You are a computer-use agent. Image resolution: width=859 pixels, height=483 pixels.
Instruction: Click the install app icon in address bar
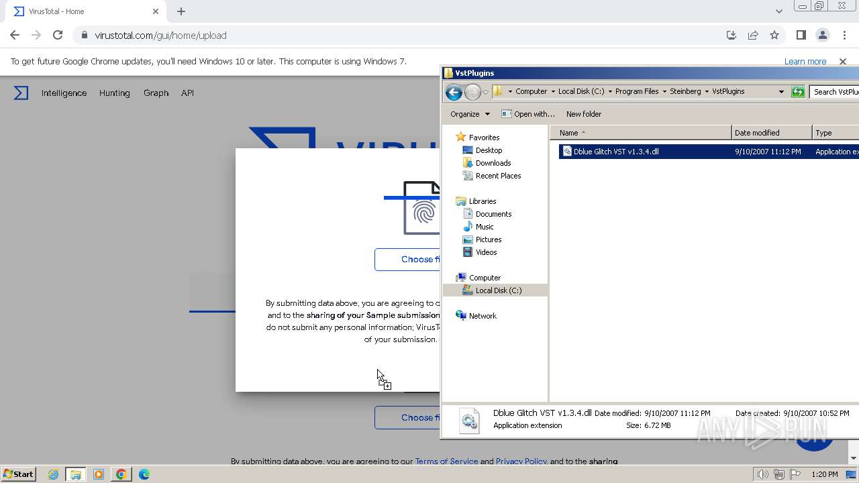tap(731, 35)
